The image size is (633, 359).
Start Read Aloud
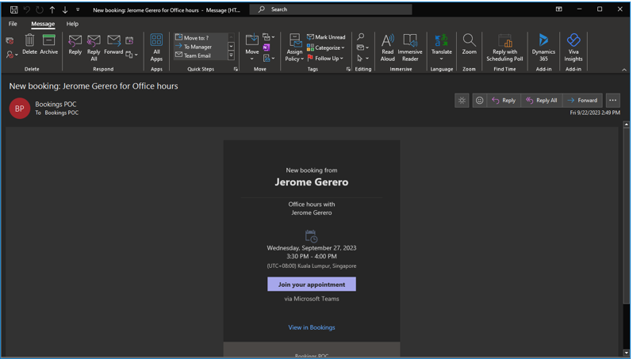click(x=387, y=47)
